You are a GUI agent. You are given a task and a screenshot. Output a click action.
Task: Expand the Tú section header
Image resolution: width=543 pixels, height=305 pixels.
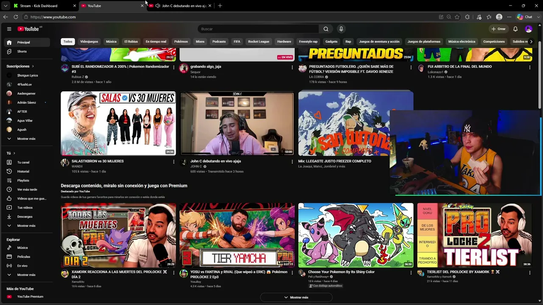coord(11,153)
